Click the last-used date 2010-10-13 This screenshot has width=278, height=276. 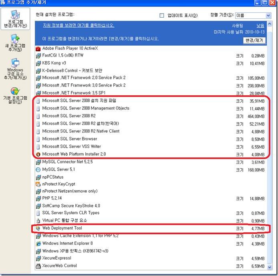pyautogui.click(x=255, y=32)
